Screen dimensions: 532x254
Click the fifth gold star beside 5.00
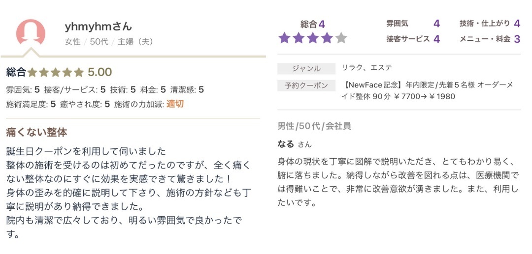(x=79, y=72)
